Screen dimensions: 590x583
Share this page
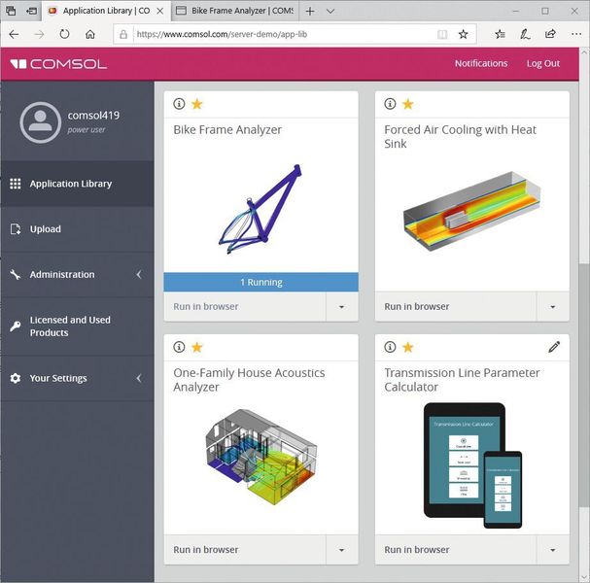(550, 35)
